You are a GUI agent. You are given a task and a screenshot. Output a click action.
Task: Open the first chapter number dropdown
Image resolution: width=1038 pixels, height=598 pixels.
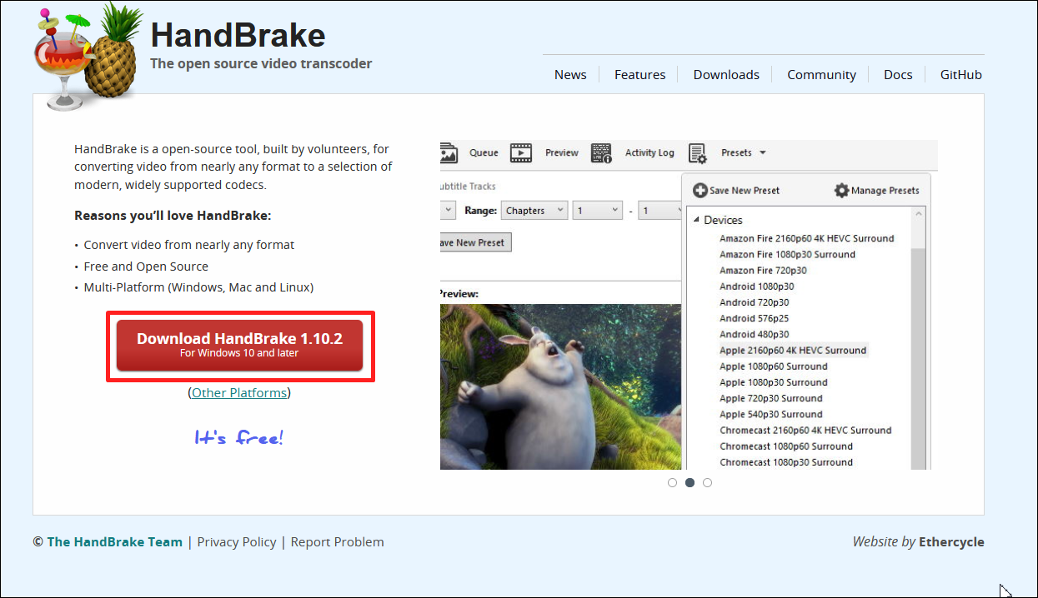pos(599,211)
